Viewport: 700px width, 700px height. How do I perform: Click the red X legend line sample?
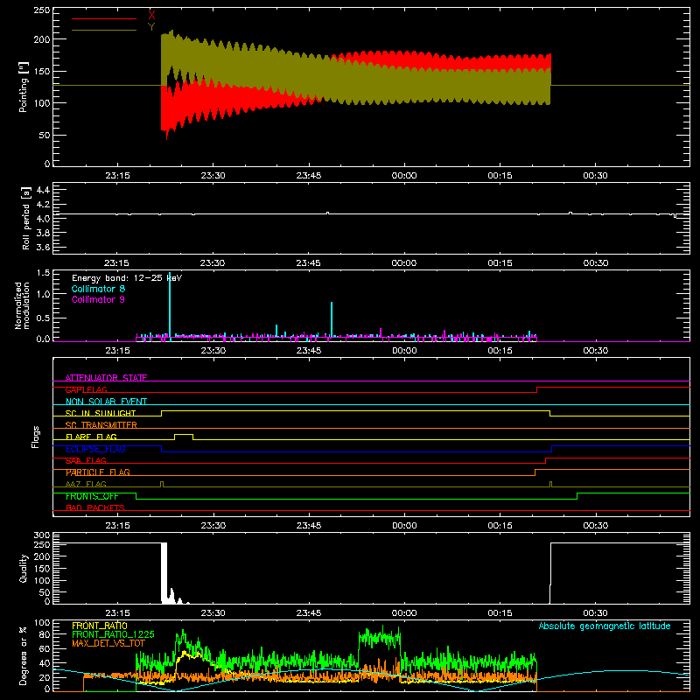(x=104, y=18)
